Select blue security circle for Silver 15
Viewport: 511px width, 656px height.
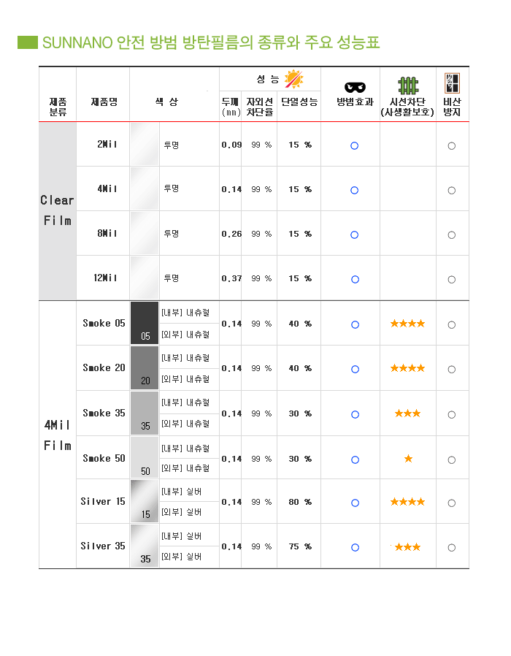click(355, 503)
